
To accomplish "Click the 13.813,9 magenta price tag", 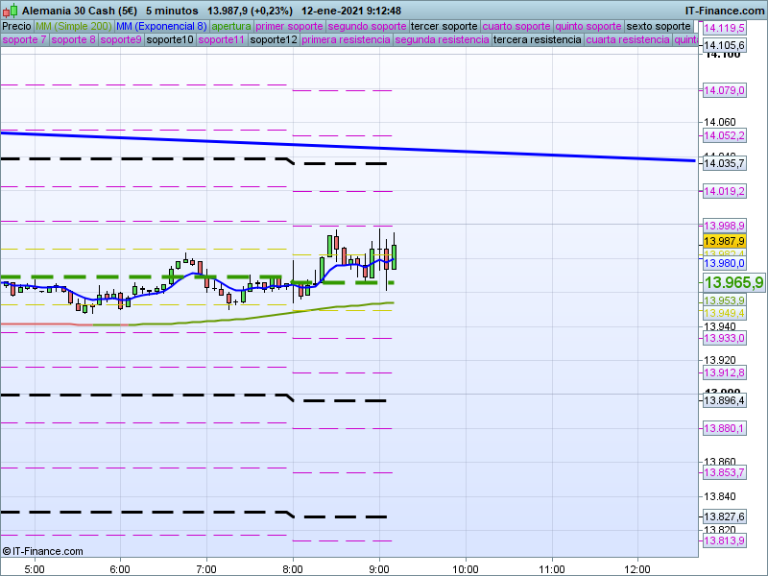I will pyautogui.click(x=725, y=540).
